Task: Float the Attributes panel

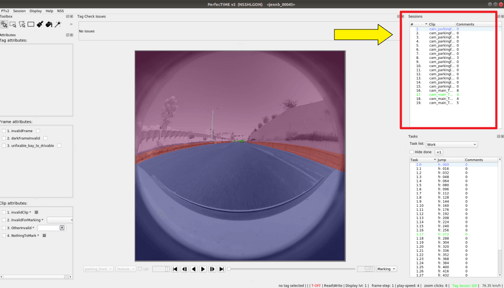Action: tap(67, 35)
